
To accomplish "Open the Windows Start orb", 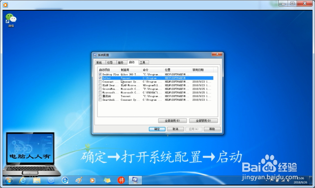I will click(x=9, y=180).
